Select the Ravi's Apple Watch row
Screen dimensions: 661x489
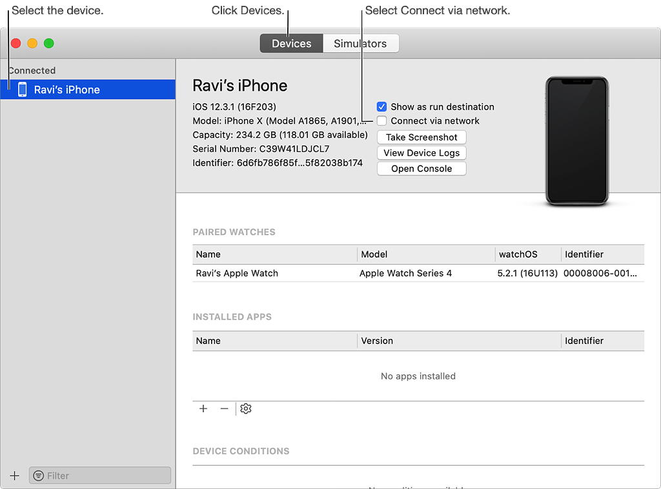[x=418, y=273]
